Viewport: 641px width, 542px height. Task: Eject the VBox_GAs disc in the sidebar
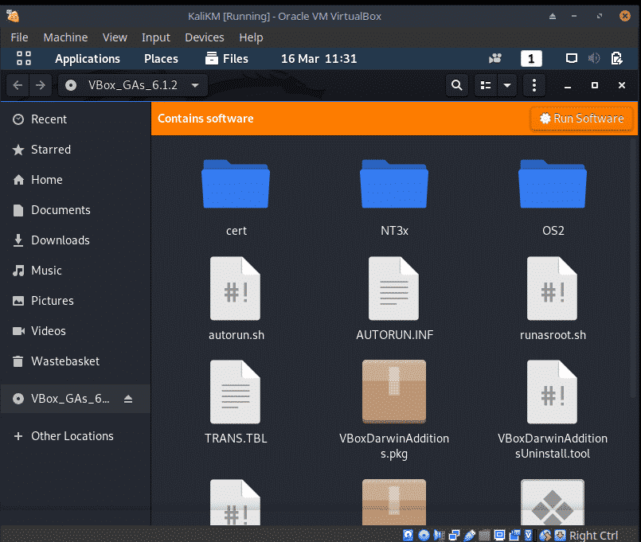coord(129,399)
